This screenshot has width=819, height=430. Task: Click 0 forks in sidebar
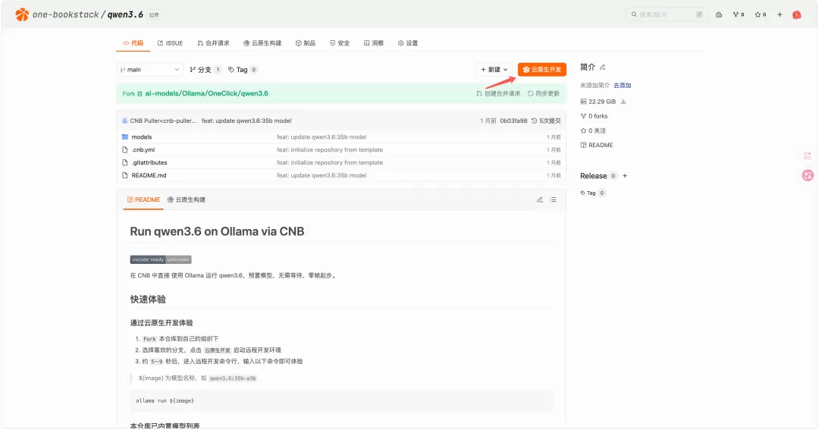[x=594, y=116]
